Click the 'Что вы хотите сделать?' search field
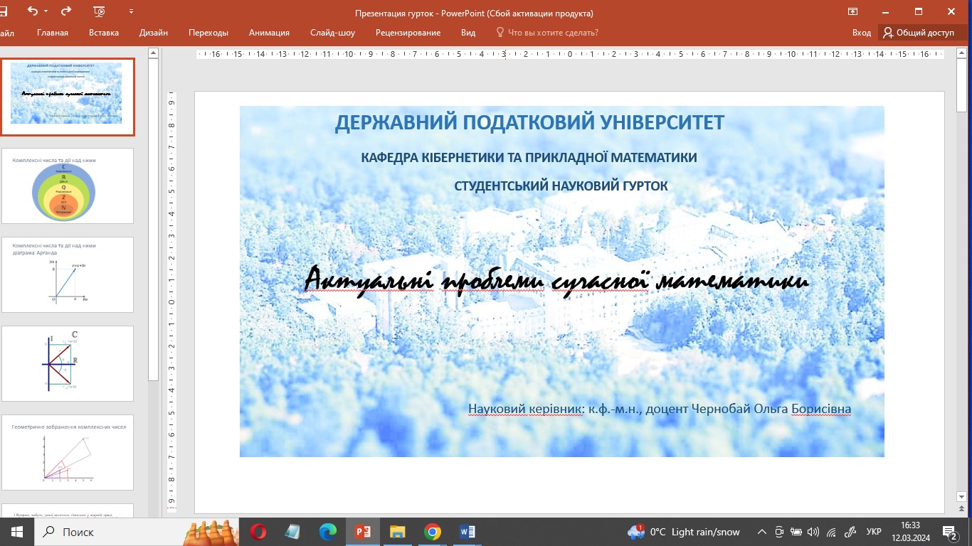This screenshot has height=546, width=972. pos(553,33)
